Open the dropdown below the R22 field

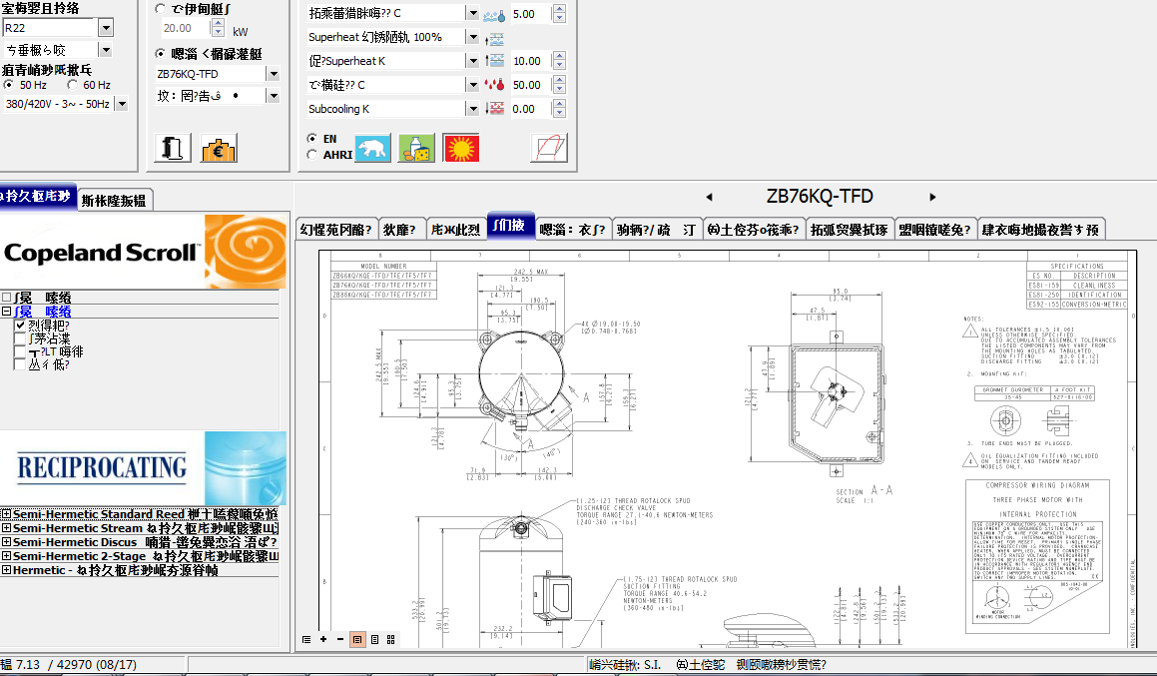click(106, 50)
